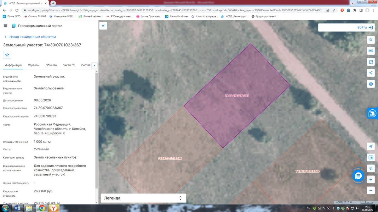Bookmark this page with the star
Image resolution: width=378 pixels, height=212 pixels.
click(335, 10)
